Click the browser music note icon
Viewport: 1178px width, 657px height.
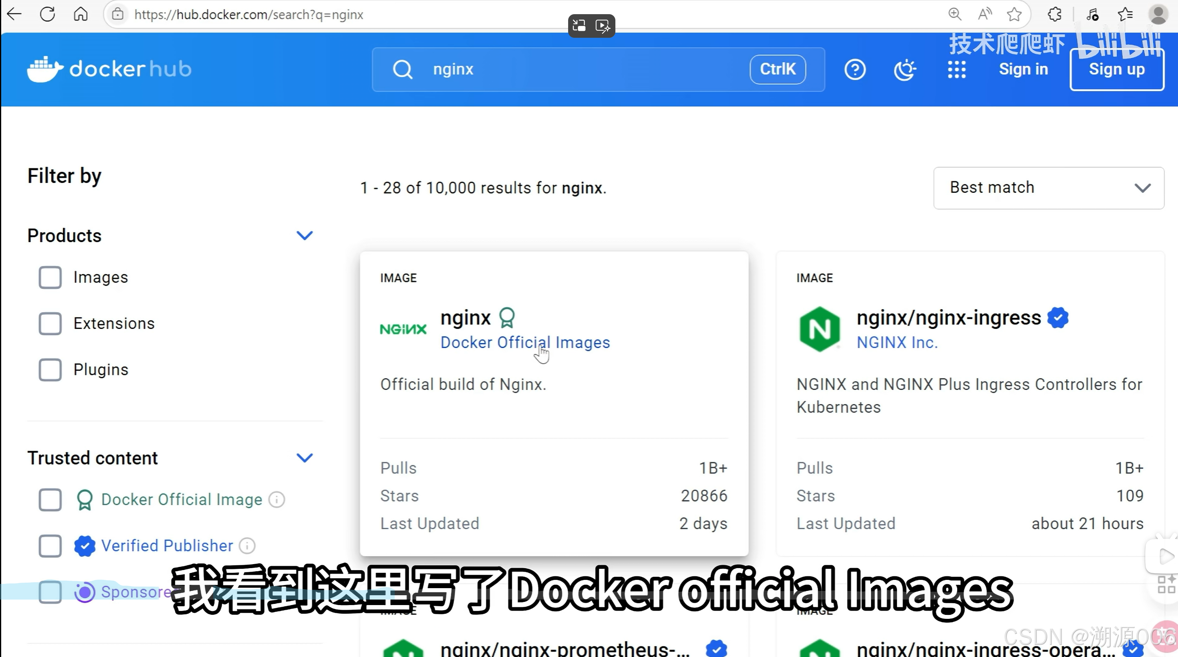point(1093,14)
